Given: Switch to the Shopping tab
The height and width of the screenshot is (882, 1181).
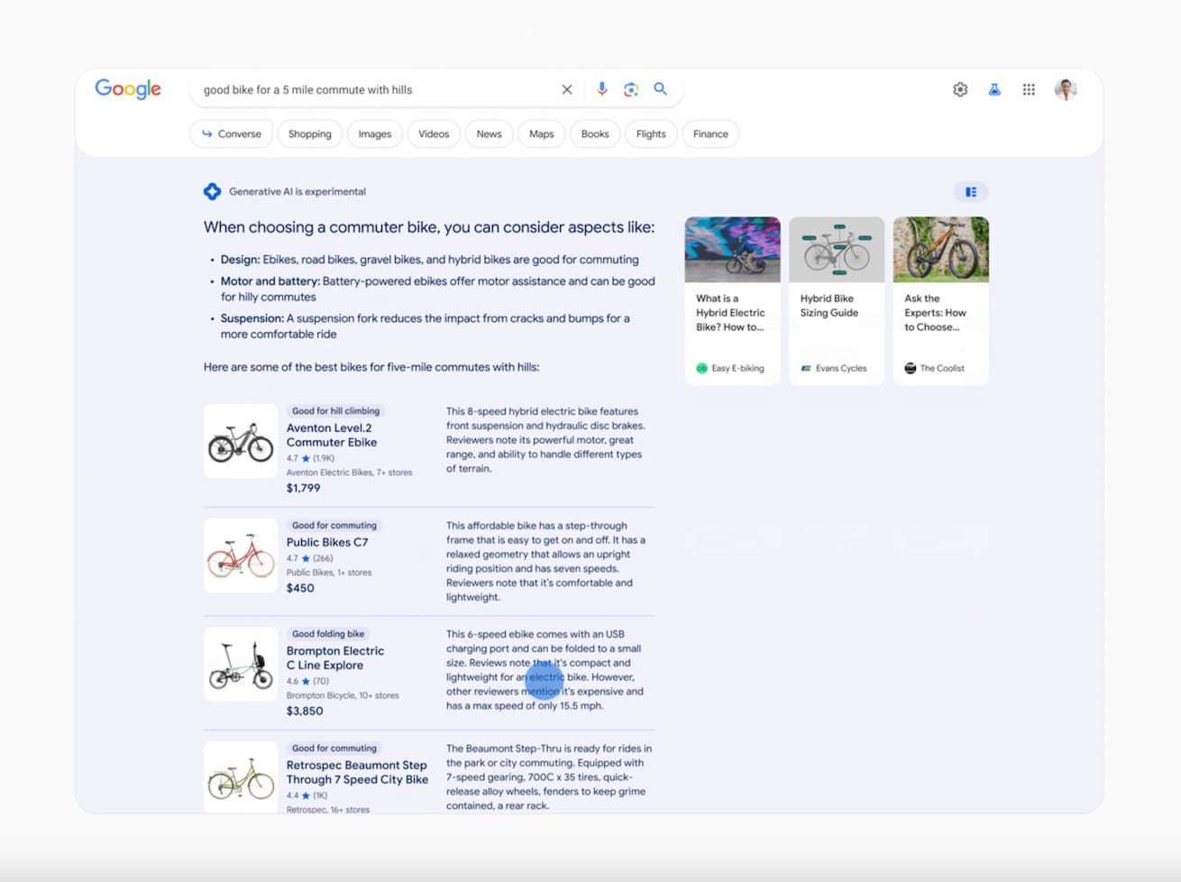Looking at the screenshot, I should [310, 133].
